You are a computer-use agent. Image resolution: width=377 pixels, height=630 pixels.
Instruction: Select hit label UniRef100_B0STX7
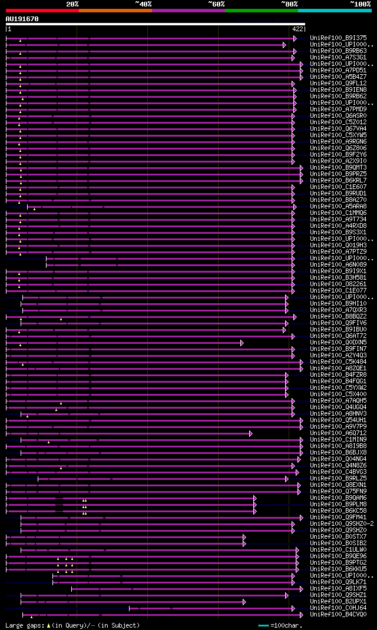click(338, 536)
